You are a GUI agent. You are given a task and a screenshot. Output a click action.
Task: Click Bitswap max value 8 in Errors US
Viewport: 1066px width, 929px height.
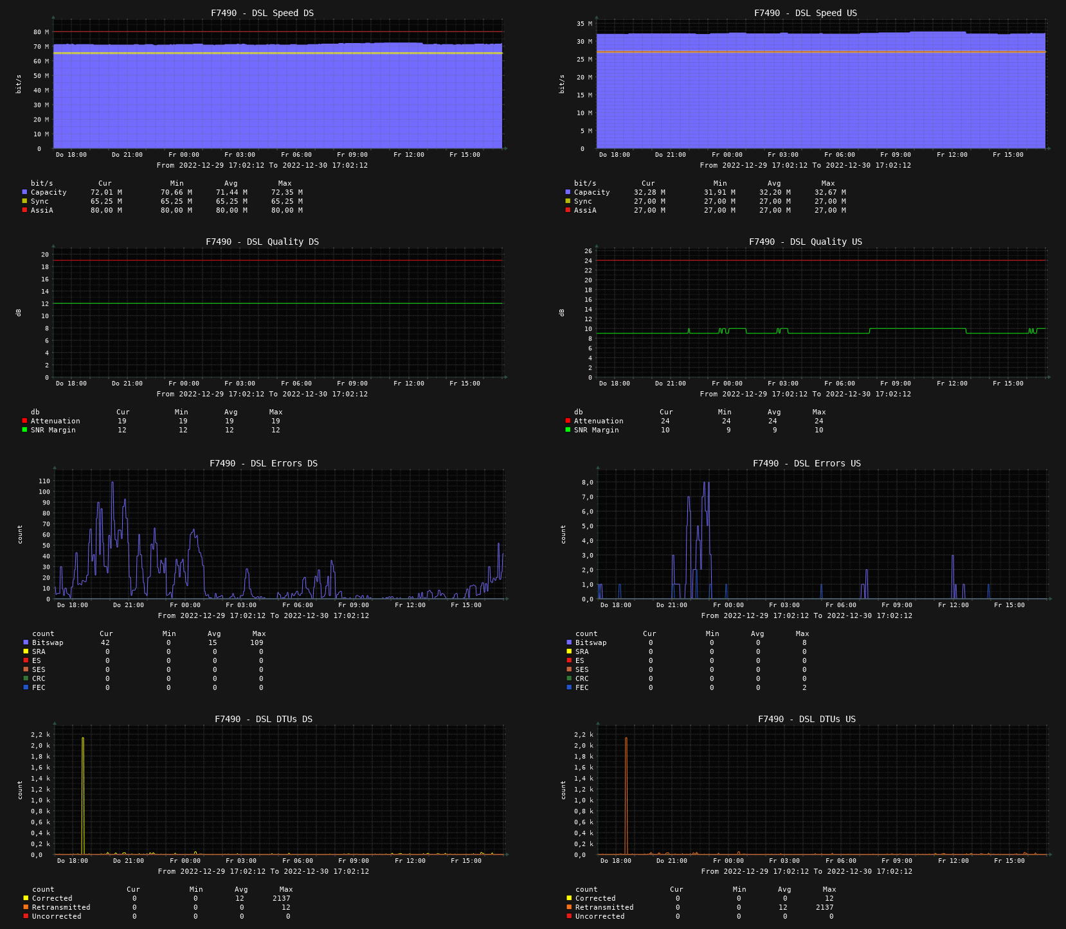pos(804,642)
